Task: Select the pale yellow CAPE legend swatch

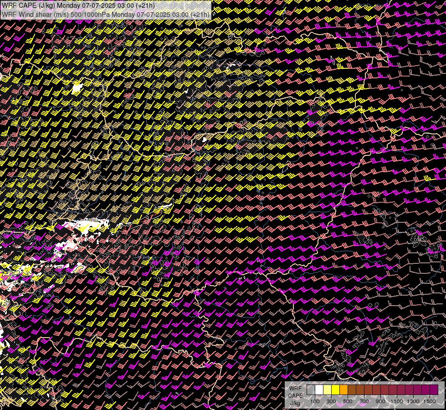Action: (x=328, y=390)
